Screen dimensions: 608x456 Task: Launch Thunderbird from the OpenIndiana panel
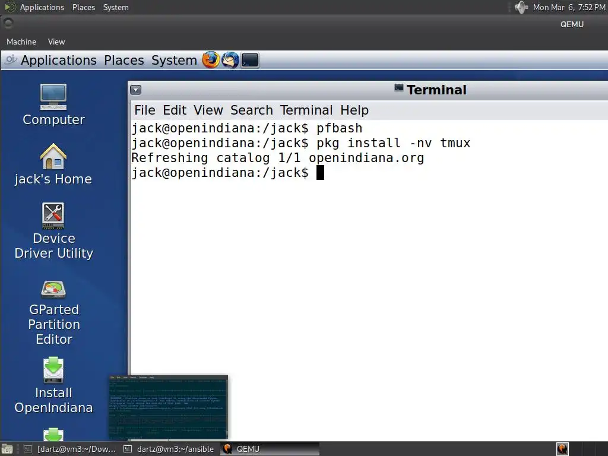pyautogui.click(x=230, y=60)
